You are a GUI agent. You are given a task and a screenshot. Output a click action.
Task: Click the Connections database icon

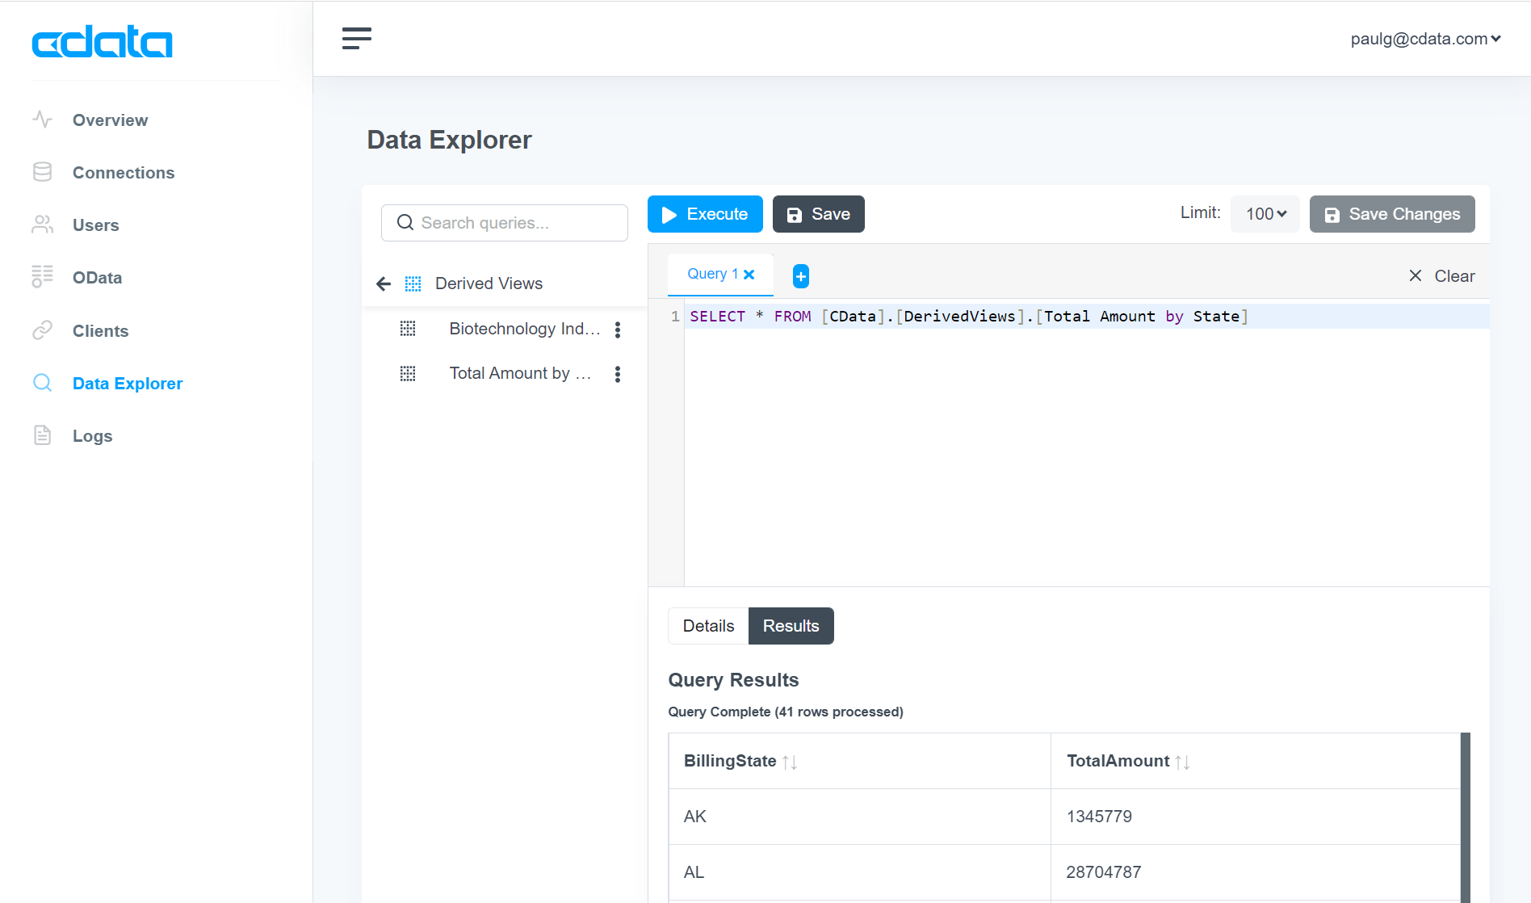click(42, 172)
